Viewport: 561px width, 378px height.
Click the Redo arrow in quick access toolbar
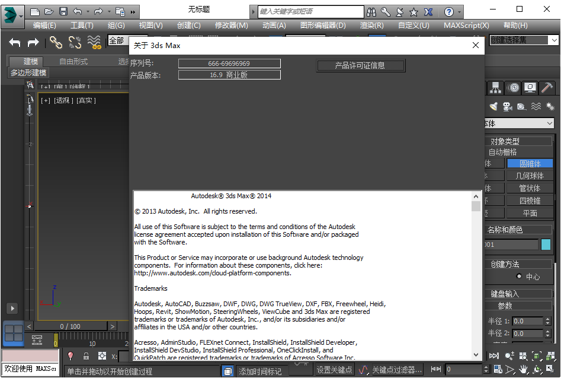click(x=98, y=12)
